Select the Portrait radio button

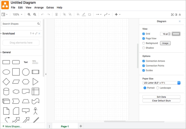(145, 88)
